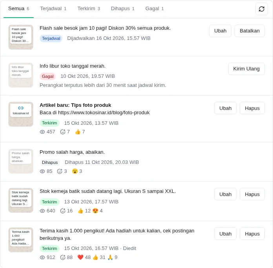Click Terkirim badge on Stok kemeja post
This screenshot has height=268, width=273.
(x=50, y=202)
